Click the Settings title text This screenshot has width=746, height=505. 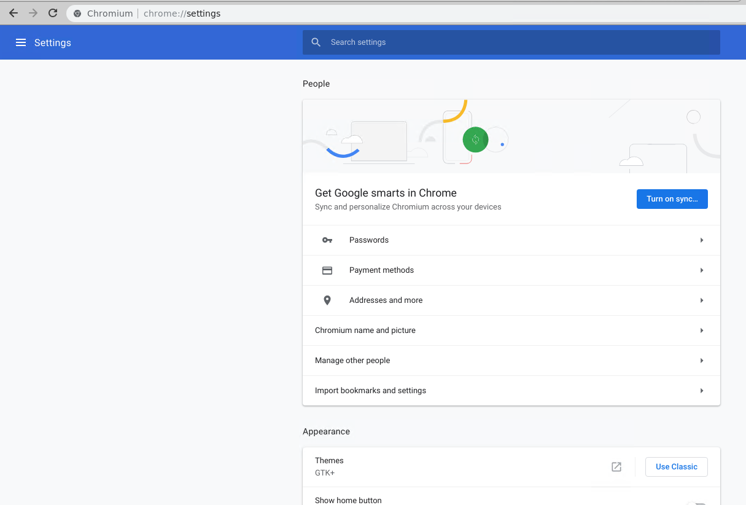click(53, 43)
